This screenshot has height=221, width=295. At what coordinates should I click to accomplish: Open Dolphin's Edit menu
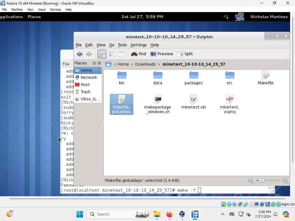tap(89, 45)
